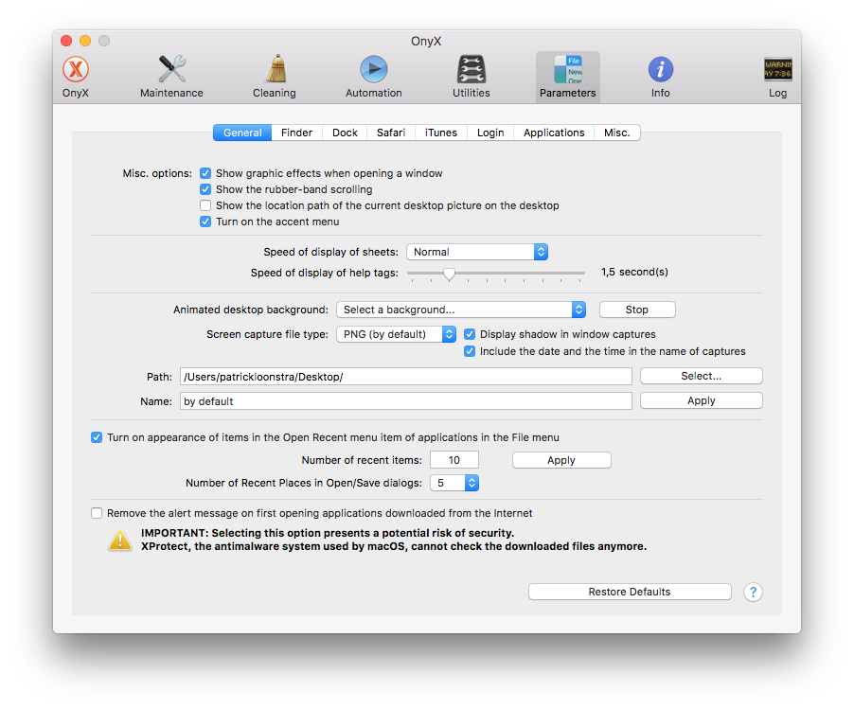The width and height of the screenshot is (854, 709).
Task: Open Animated desktop background dropdown
Action: coord(461,310)
